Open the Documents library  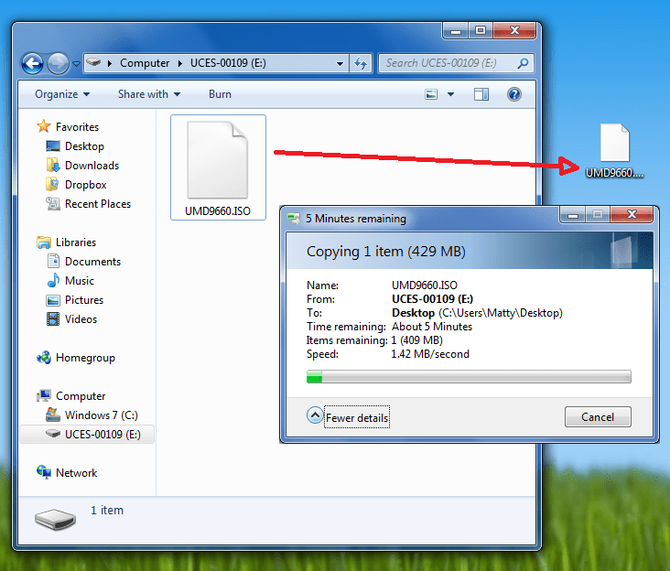point(92,262)
